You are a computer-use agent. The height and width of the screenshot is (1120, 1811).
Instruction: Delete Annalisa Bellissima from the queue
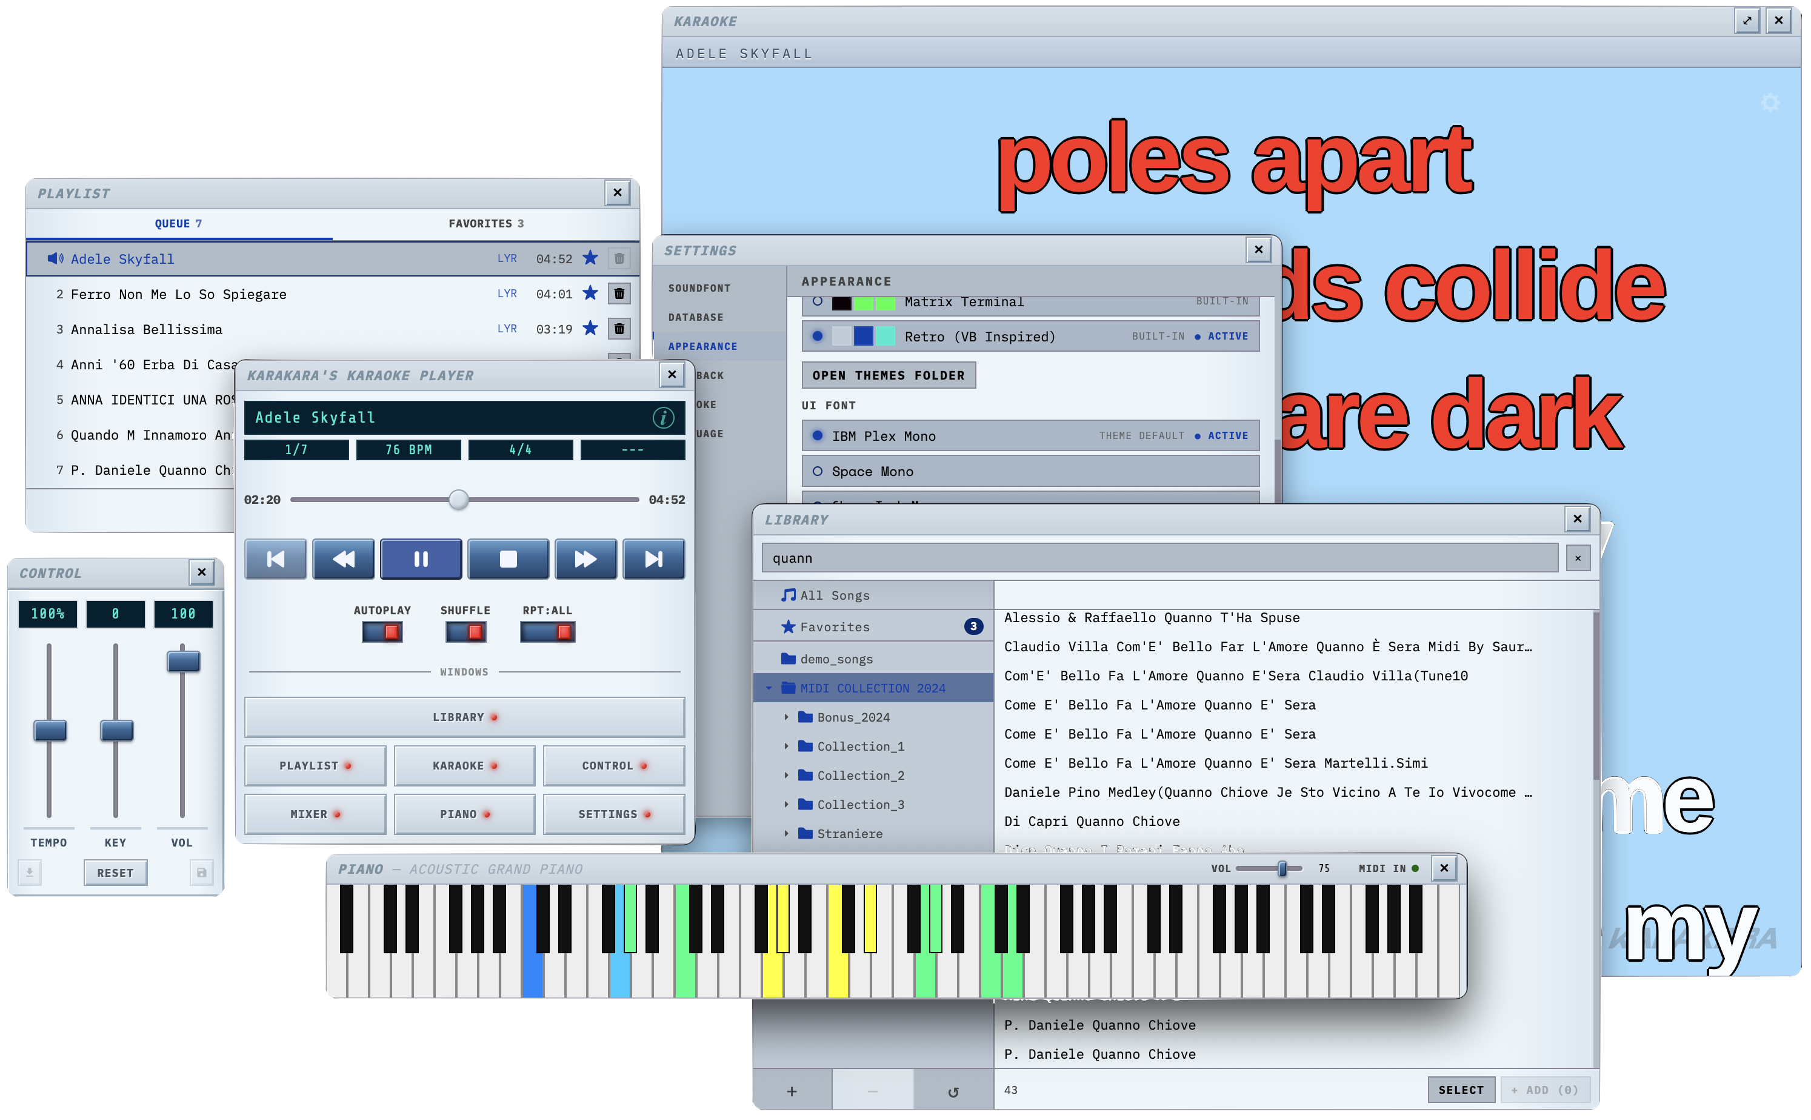619,328
